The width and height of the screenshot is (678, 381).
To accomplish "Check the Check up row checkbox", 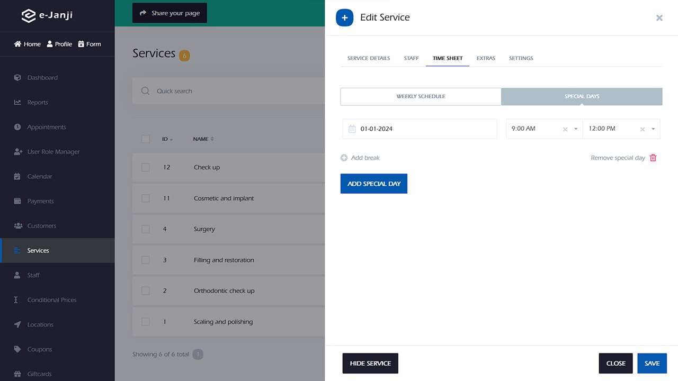I will 146,167.
